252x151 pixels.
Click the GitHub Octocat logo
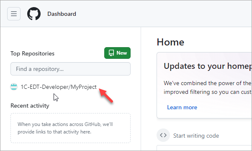34,14
